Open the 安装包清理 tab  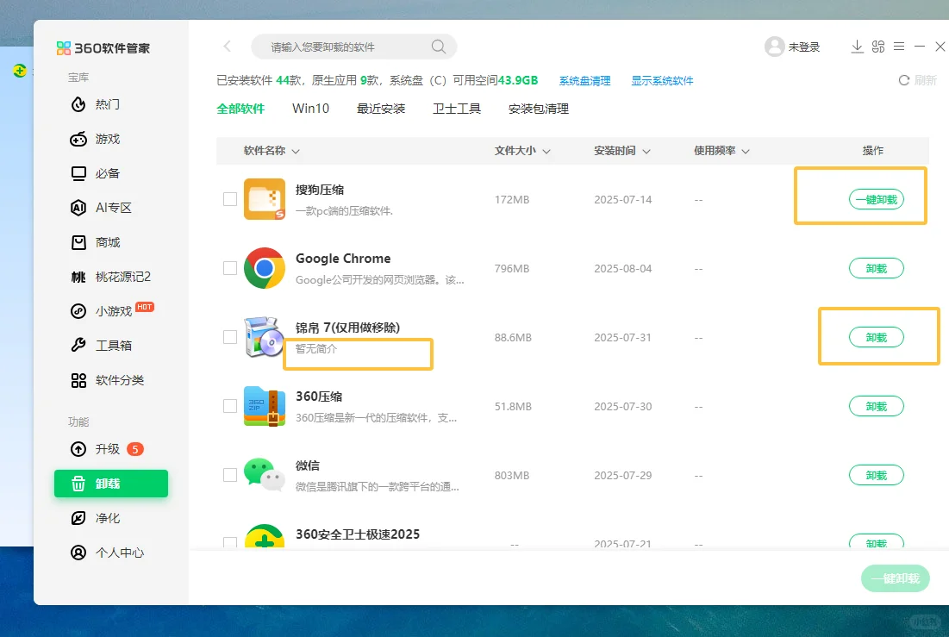point(539,109)
